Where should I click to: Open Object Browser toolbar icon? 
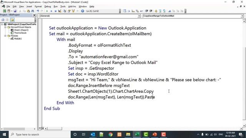pos(73,11)
